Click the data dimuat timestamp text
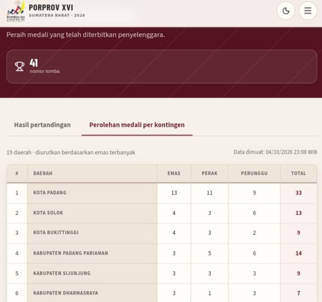 [275, 152]
